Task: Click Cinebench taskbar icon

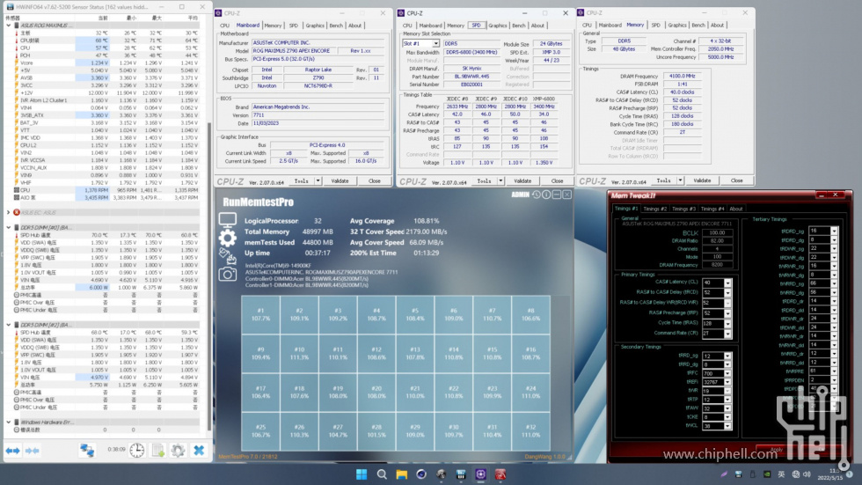Action: [x=421, y=474]
